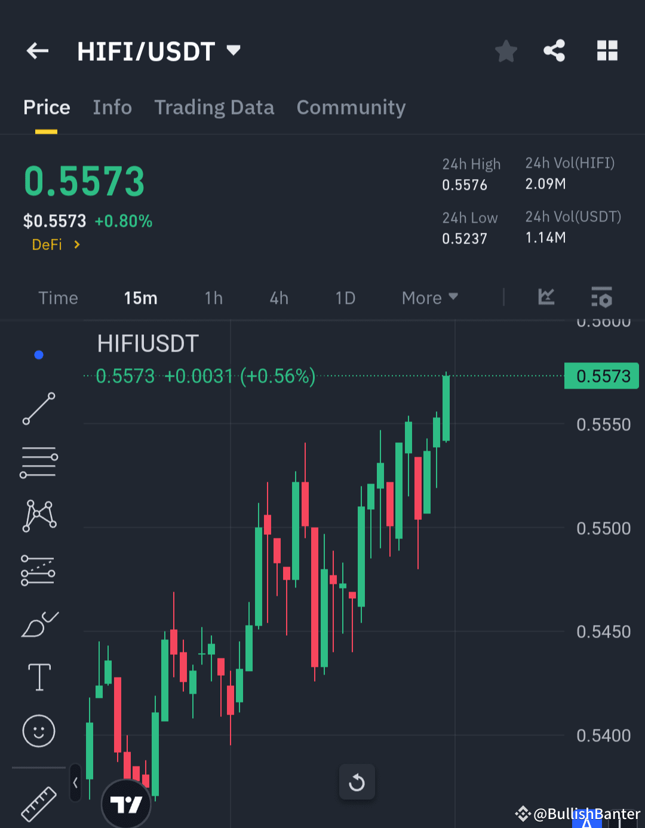This screenshot has height=828, width=645.
Task: Select the trend line drawing tool
Action: [38, 410]
